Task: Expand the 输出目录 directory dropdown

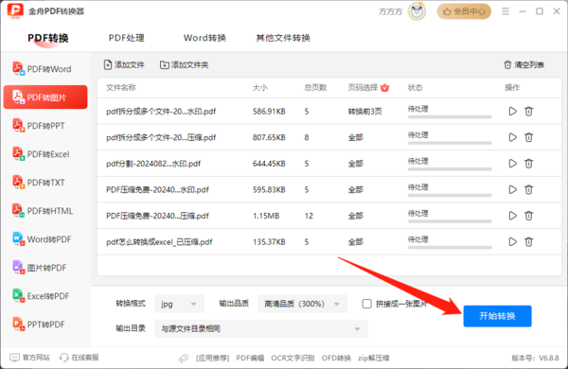Action: point(261,328)
